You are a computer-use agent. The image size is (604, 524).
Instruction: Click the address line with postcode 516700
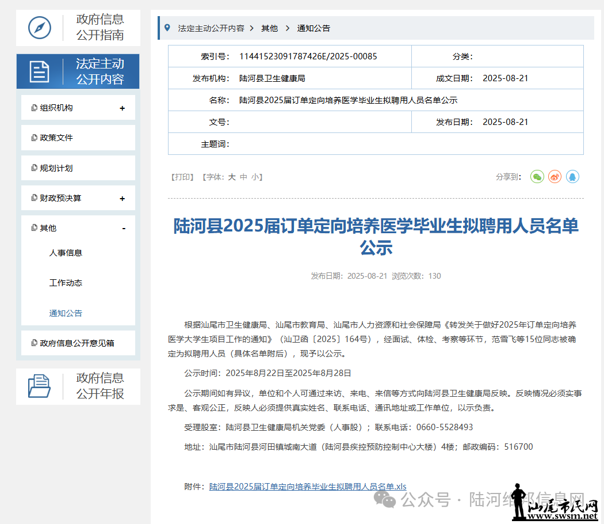click(x=358, y=447)
